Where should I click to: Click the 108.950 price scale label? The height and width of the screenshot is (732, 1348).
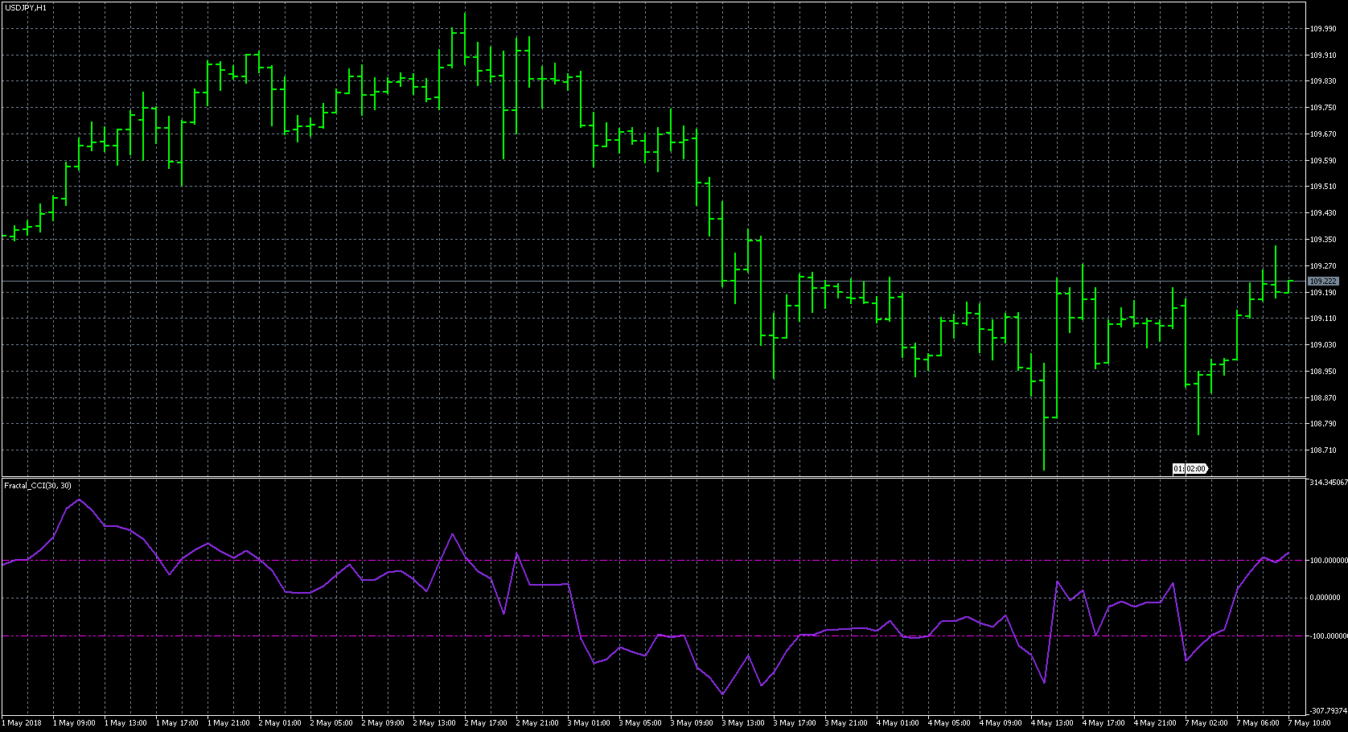[1323, 372]
